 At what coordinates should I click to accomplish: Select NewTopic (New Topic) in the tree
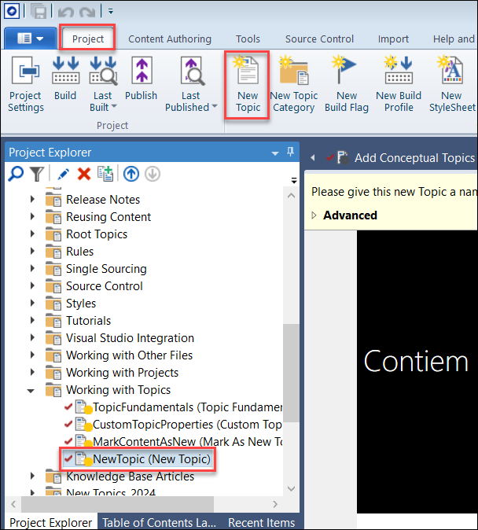(x=151, y=459)
